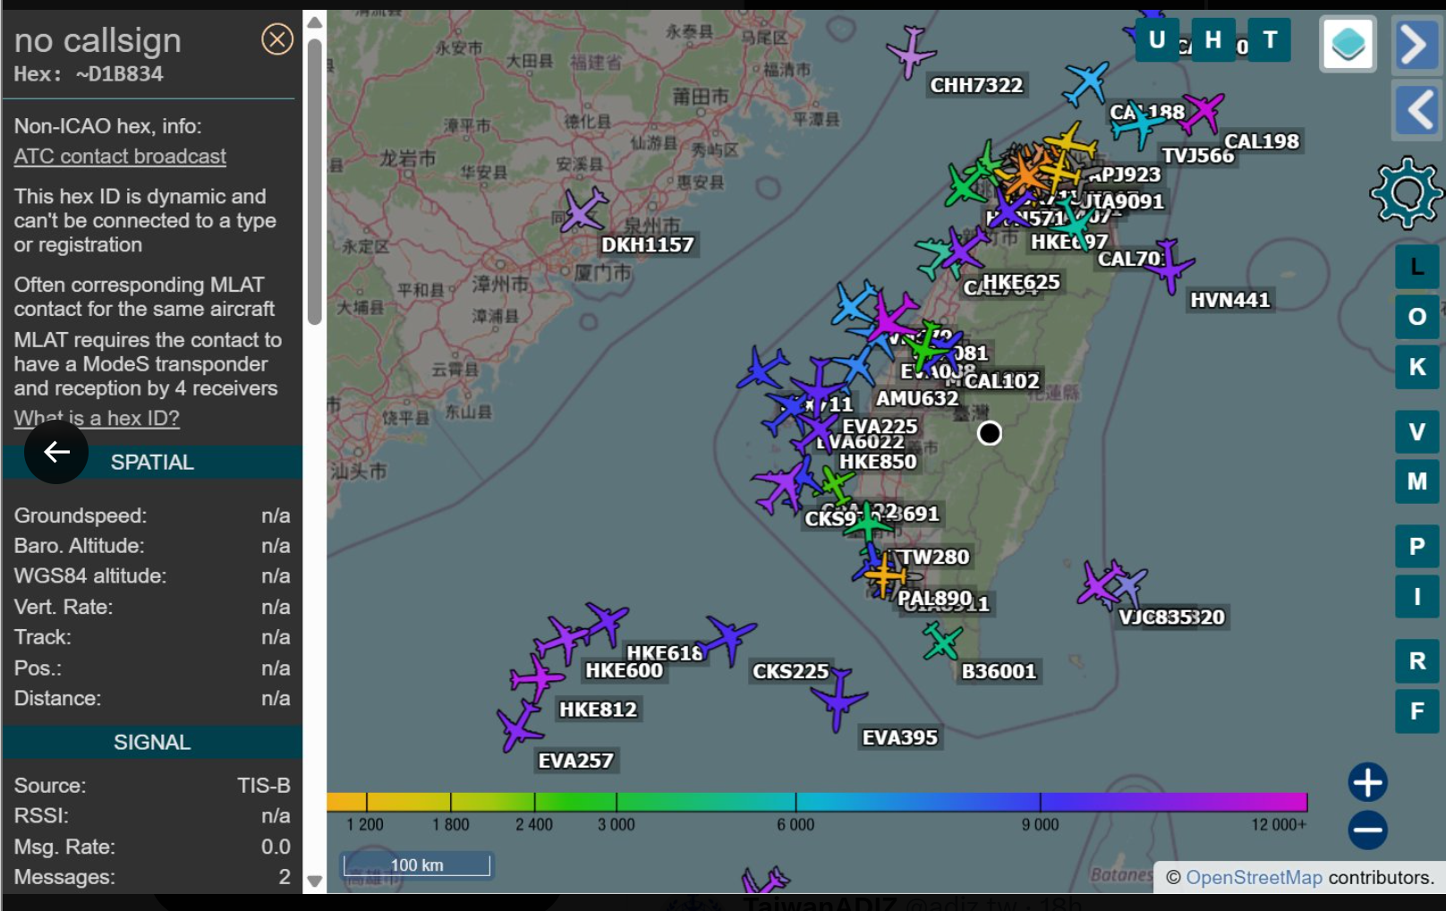Screen dimensions: 1446x911
Task: Select the CHH7322 aircraft icon
Action: (910, 52)
